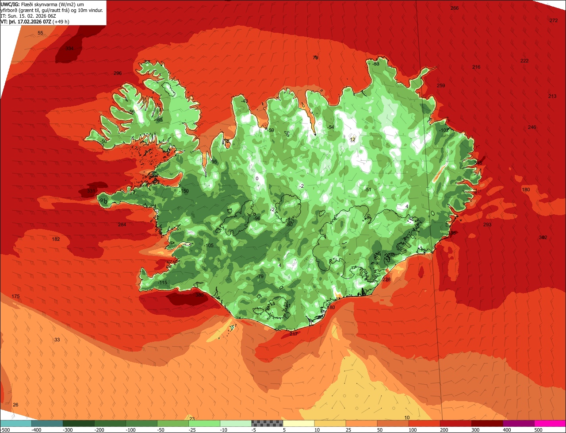Click the legend tick label 400
Viewport: 566px width, 433px height.
[506, 430]
